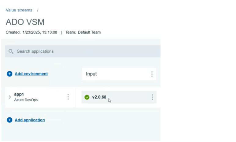Select the Input environment column header
The image size is (236, 142).
click(91, 74)
